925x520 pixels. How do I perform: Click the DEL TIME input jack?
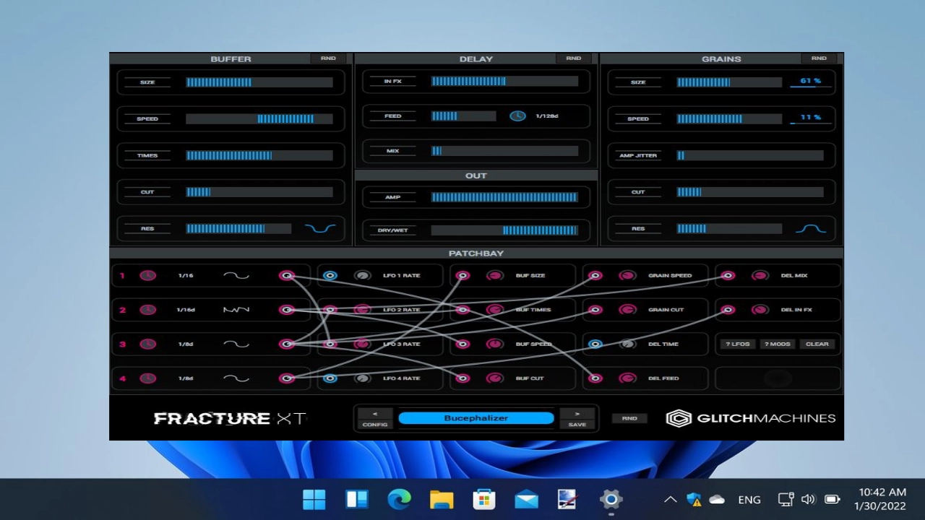595,344
